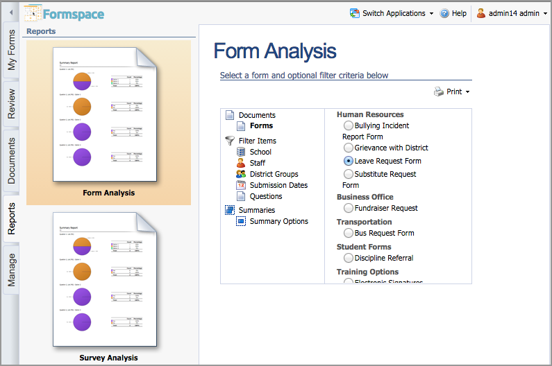This screenshot has height=366, width=552.
Task: Click the Survey Analysis caption text
Action: point(108,358)
